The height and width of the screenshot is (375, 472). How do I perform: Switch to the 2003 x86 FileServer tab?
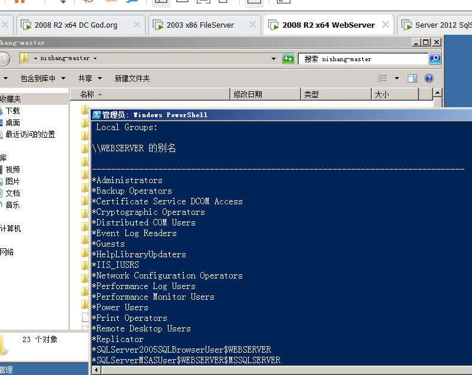pyautogui.click(x=199, y=25)
